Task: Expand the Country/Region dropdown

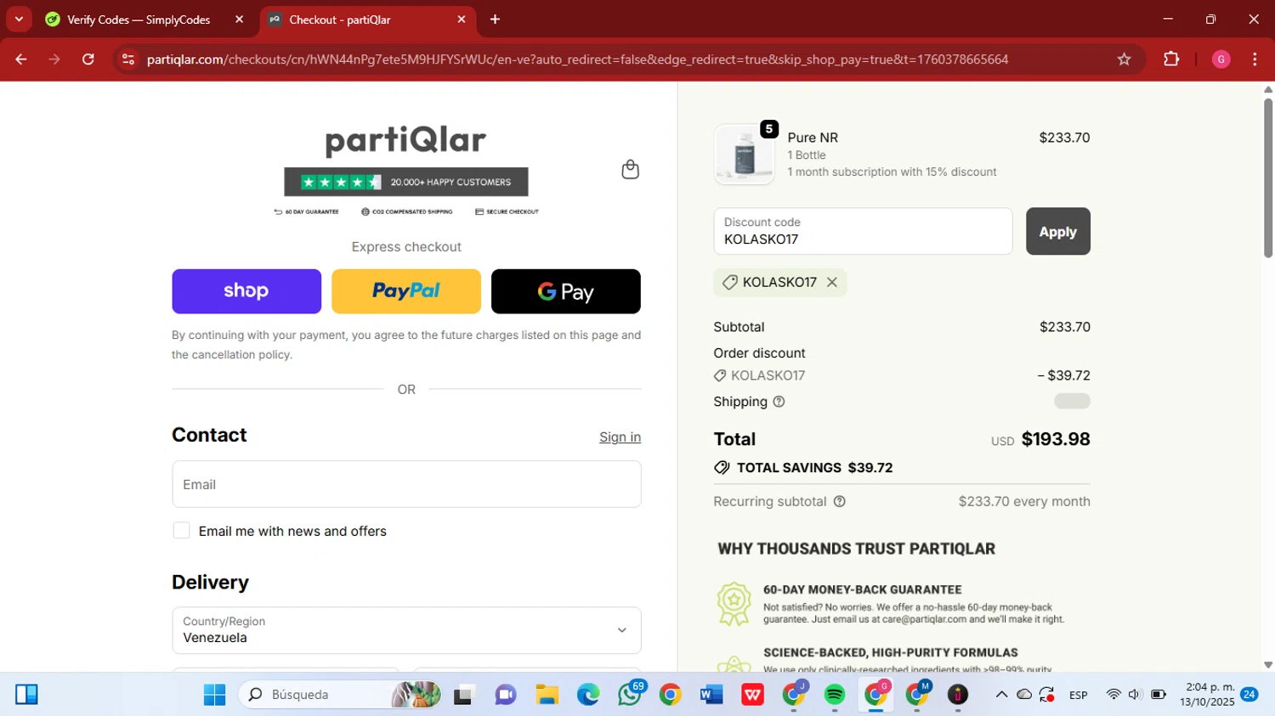Action: pyautogui.click(x=406, y=630)
